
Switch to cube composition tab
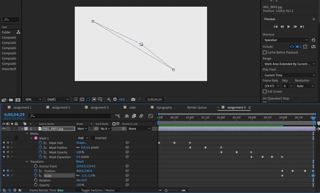click(132, 108)
